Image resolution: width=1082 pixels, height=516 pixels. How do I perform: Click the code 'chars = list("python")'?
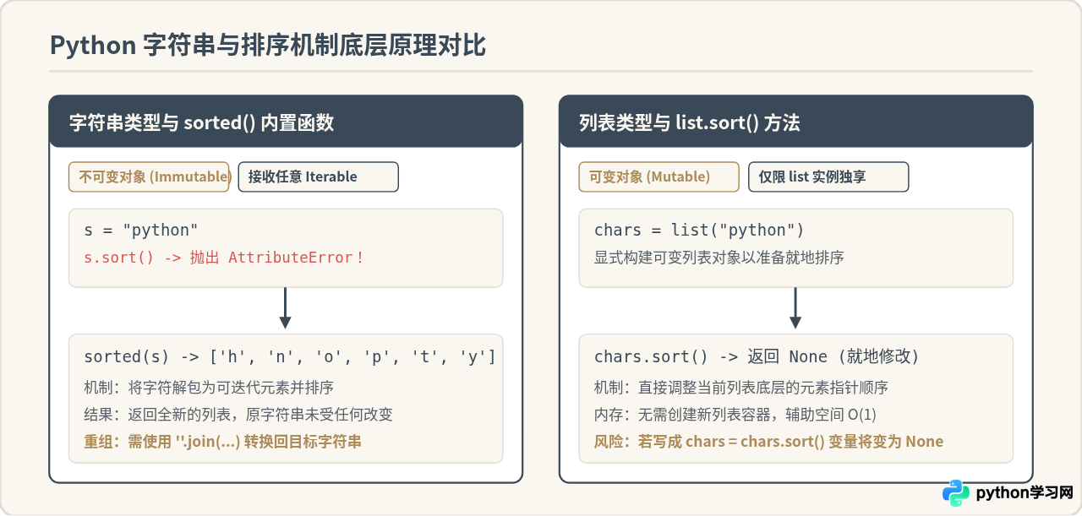699,231
